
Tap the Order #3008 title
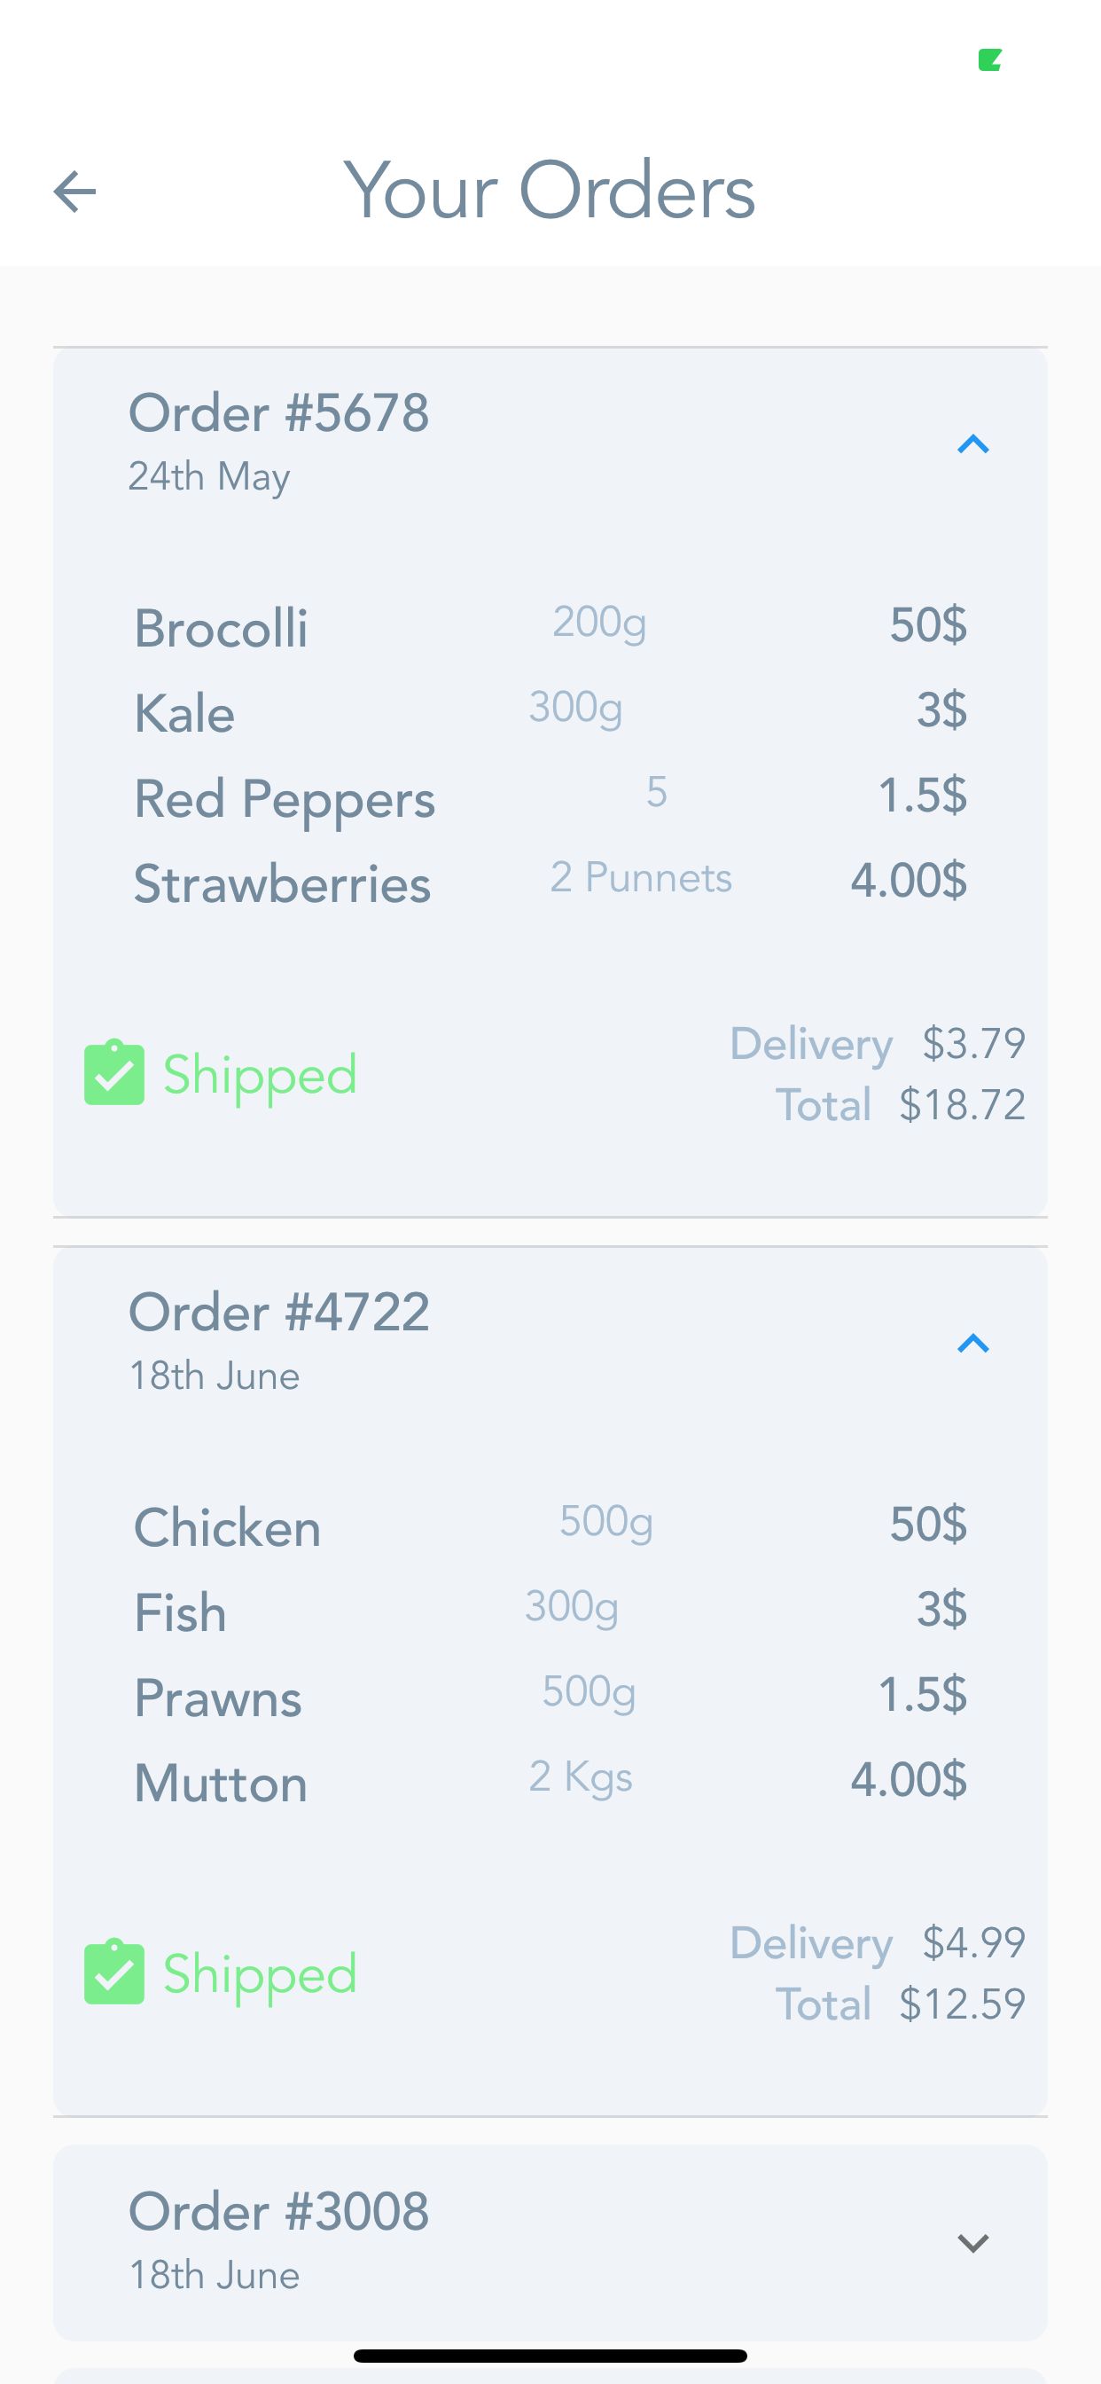[x=278, y=2211]
